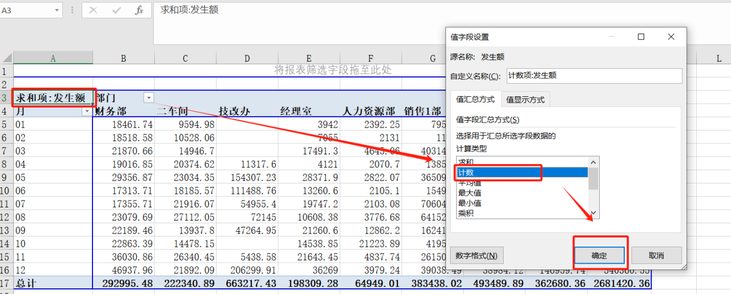This screenshot has height=294, width=731.
Task: Click the formula bar cancel X icon
Action: (94, 10)
